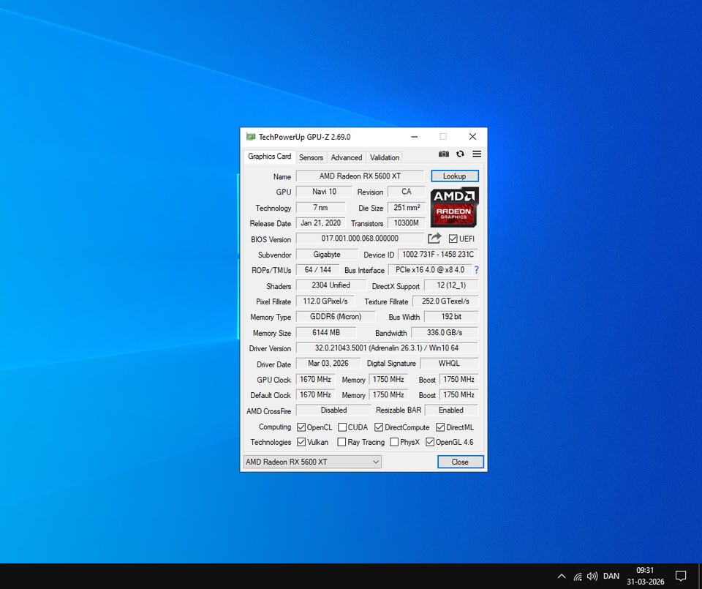Image resolution: width=702 pixels, height=589 pixels.
Task: Toggle the UEFI checkbox
Action: click(x=453, y=239)
